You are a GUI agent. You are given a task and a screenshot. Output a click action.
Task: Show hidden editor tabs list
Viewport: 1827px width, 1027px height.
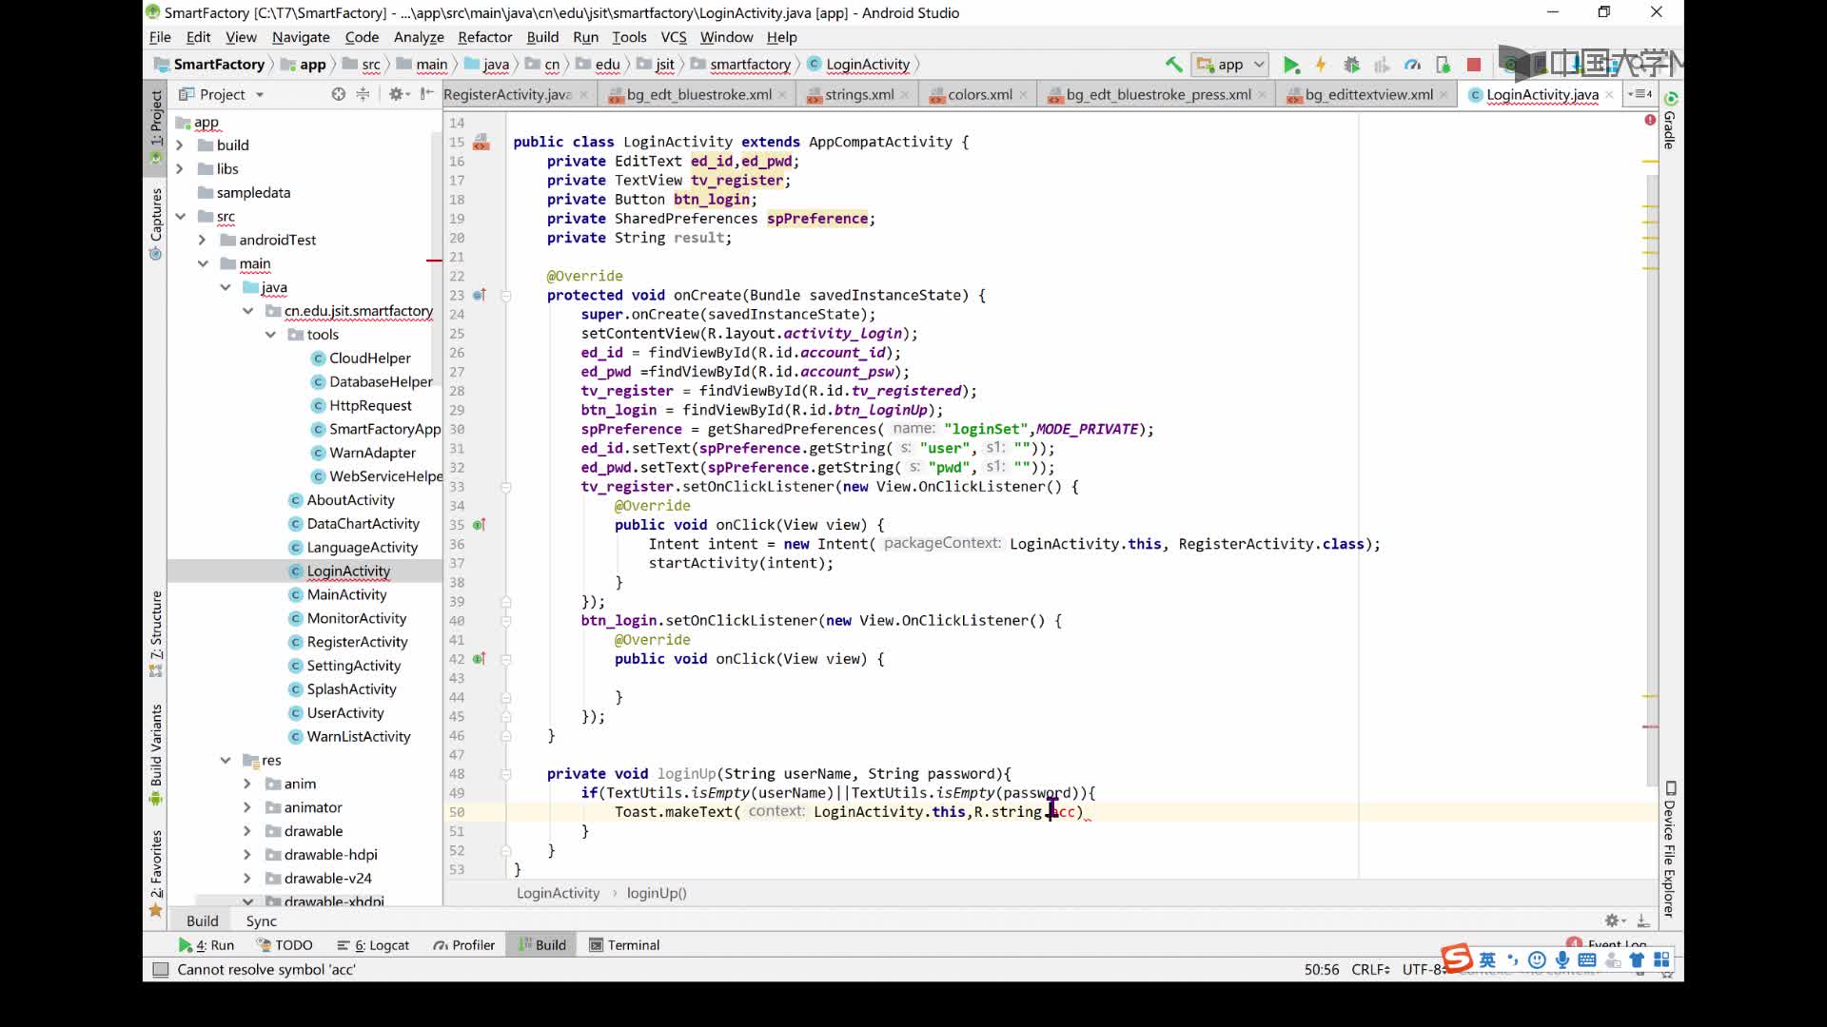pos(1640,94)
